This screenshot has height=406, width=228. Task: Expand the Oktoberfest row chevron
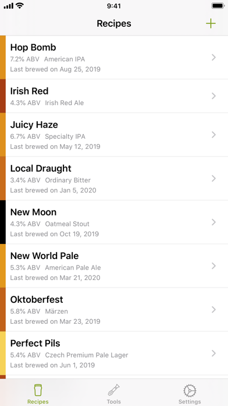213,309
